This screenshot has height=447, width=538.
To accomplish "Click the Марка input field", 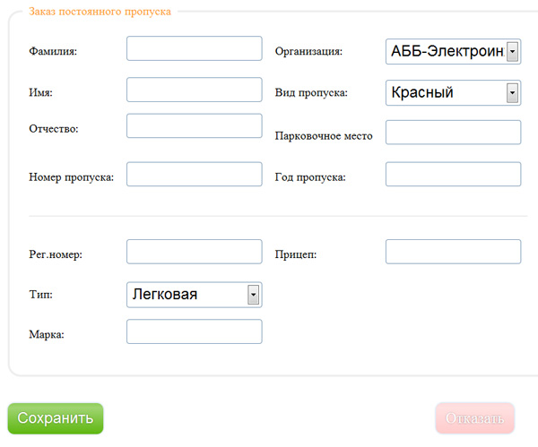I will 194,332.
